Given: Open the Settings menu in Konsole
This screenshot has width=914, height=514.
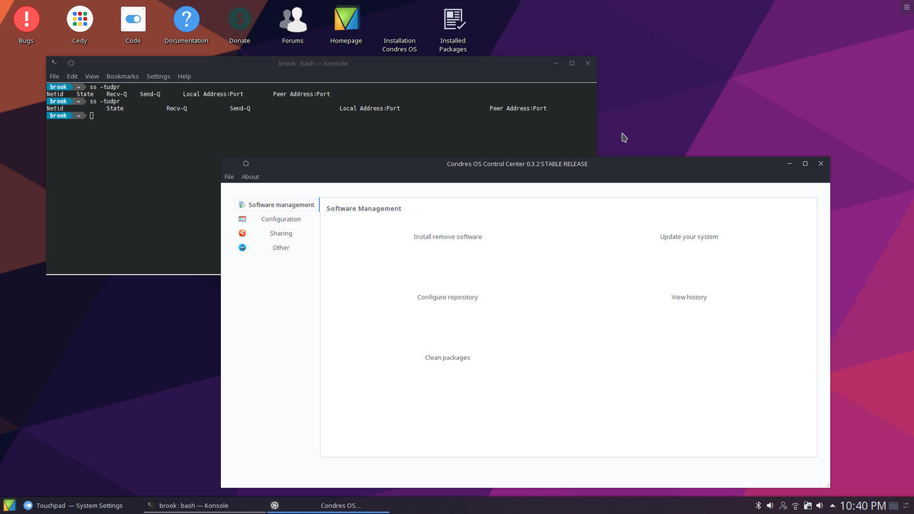Looking at the screenshot, I should click(158, 76).
